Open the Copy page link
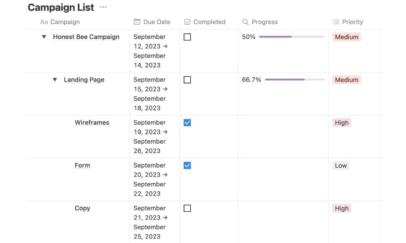 82,208
